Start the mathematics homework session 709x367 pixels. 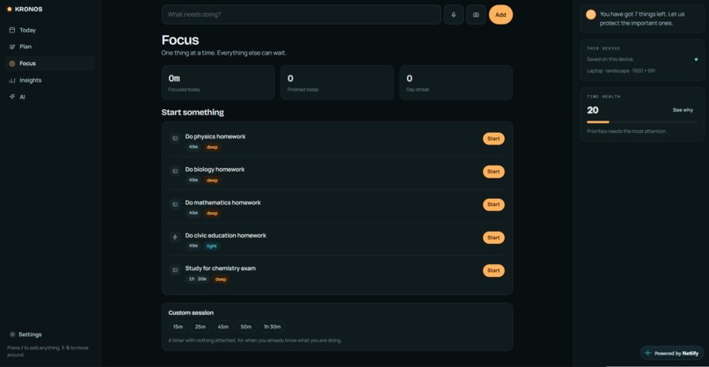493,204
